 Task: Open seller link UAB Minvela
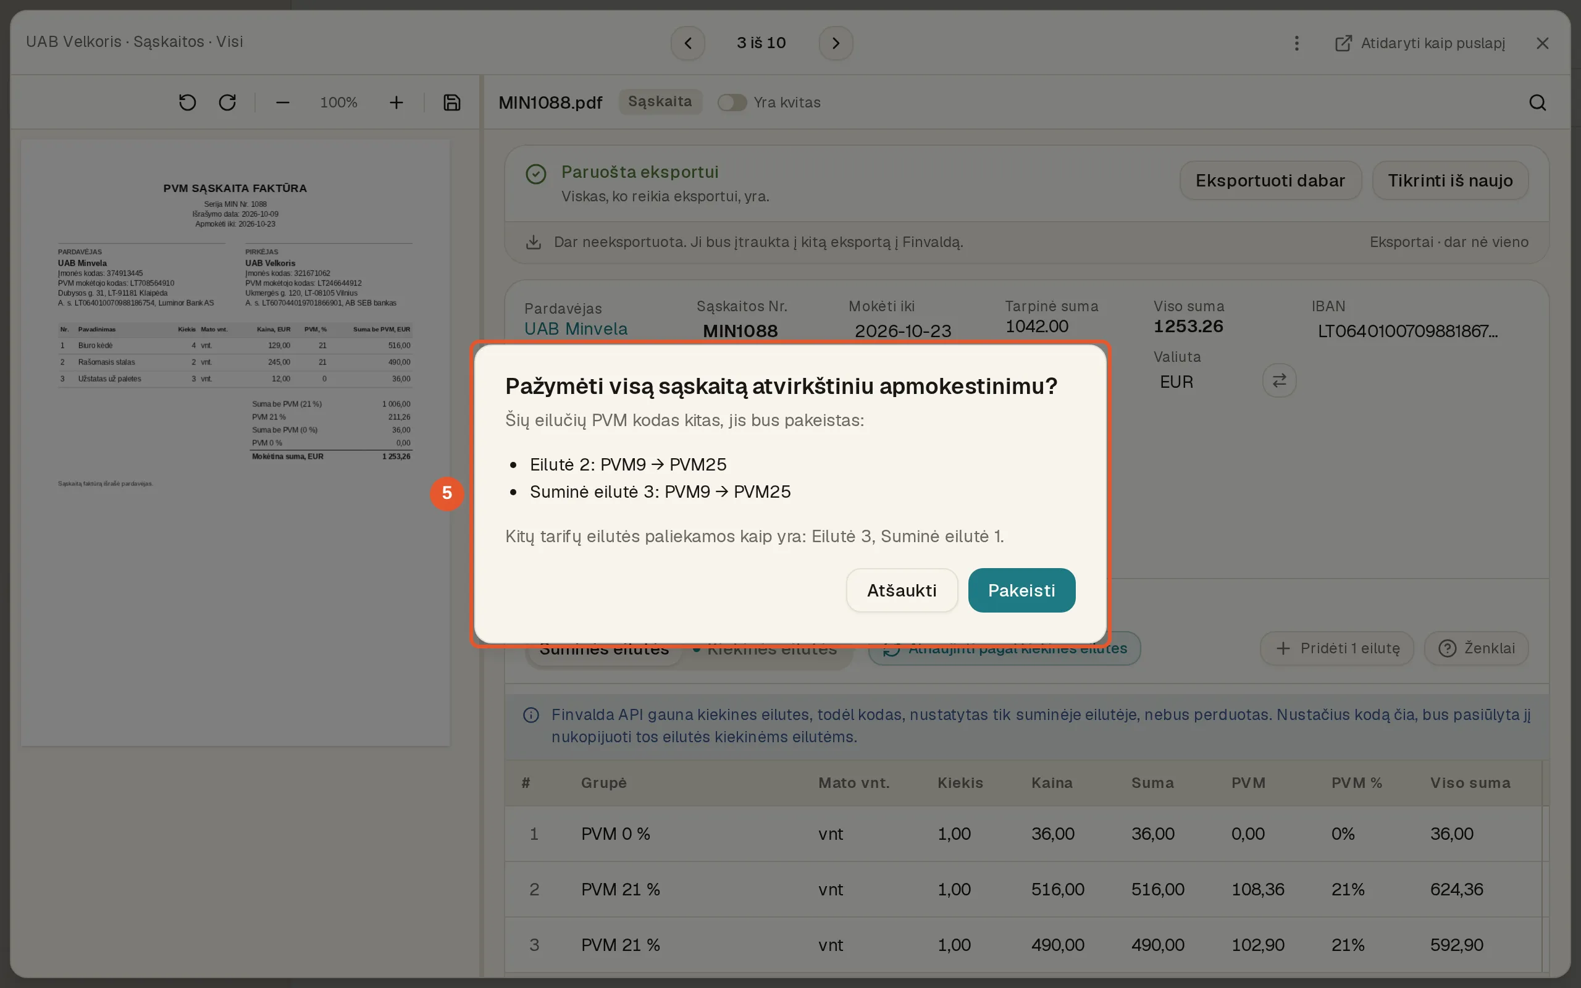click(576, 329)
